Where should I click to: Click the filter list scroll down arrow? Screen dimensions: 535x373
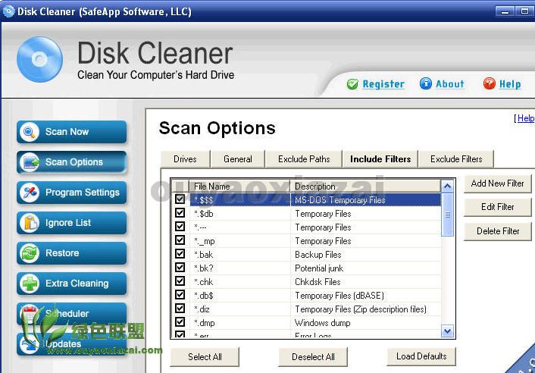447,331
